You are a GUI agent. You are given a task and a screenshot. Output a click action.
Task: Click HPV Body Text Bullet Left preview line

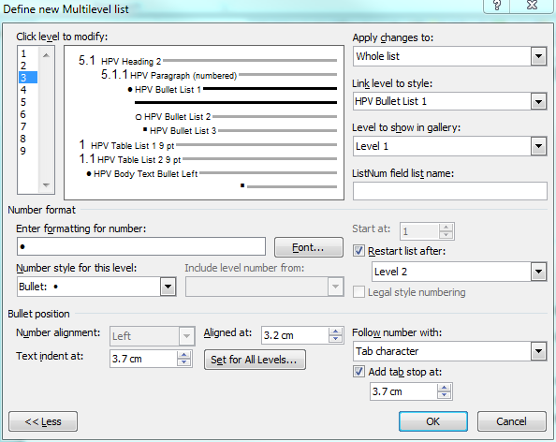pos(145,174)
